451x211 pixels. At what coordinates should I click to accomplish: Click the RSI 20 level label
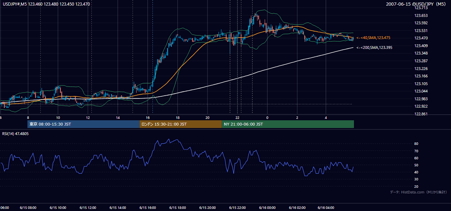pos(416,186)
